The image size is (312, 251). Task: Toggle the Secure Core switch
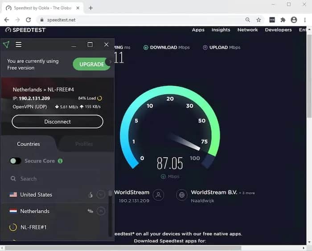point(15,161)
